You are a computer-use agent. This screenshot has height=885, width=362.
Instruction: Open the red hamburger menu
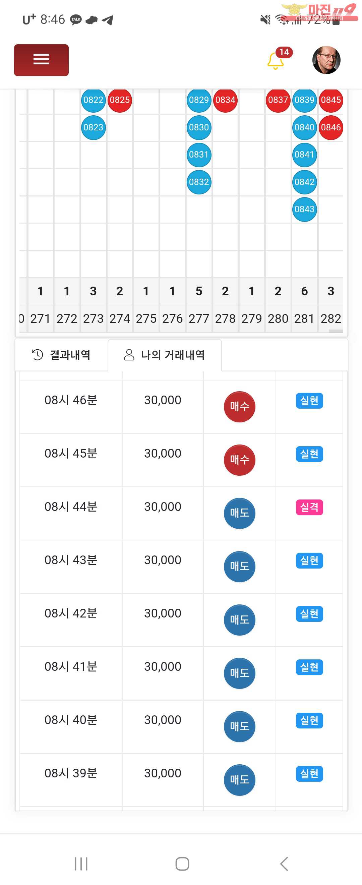(41, 60)
